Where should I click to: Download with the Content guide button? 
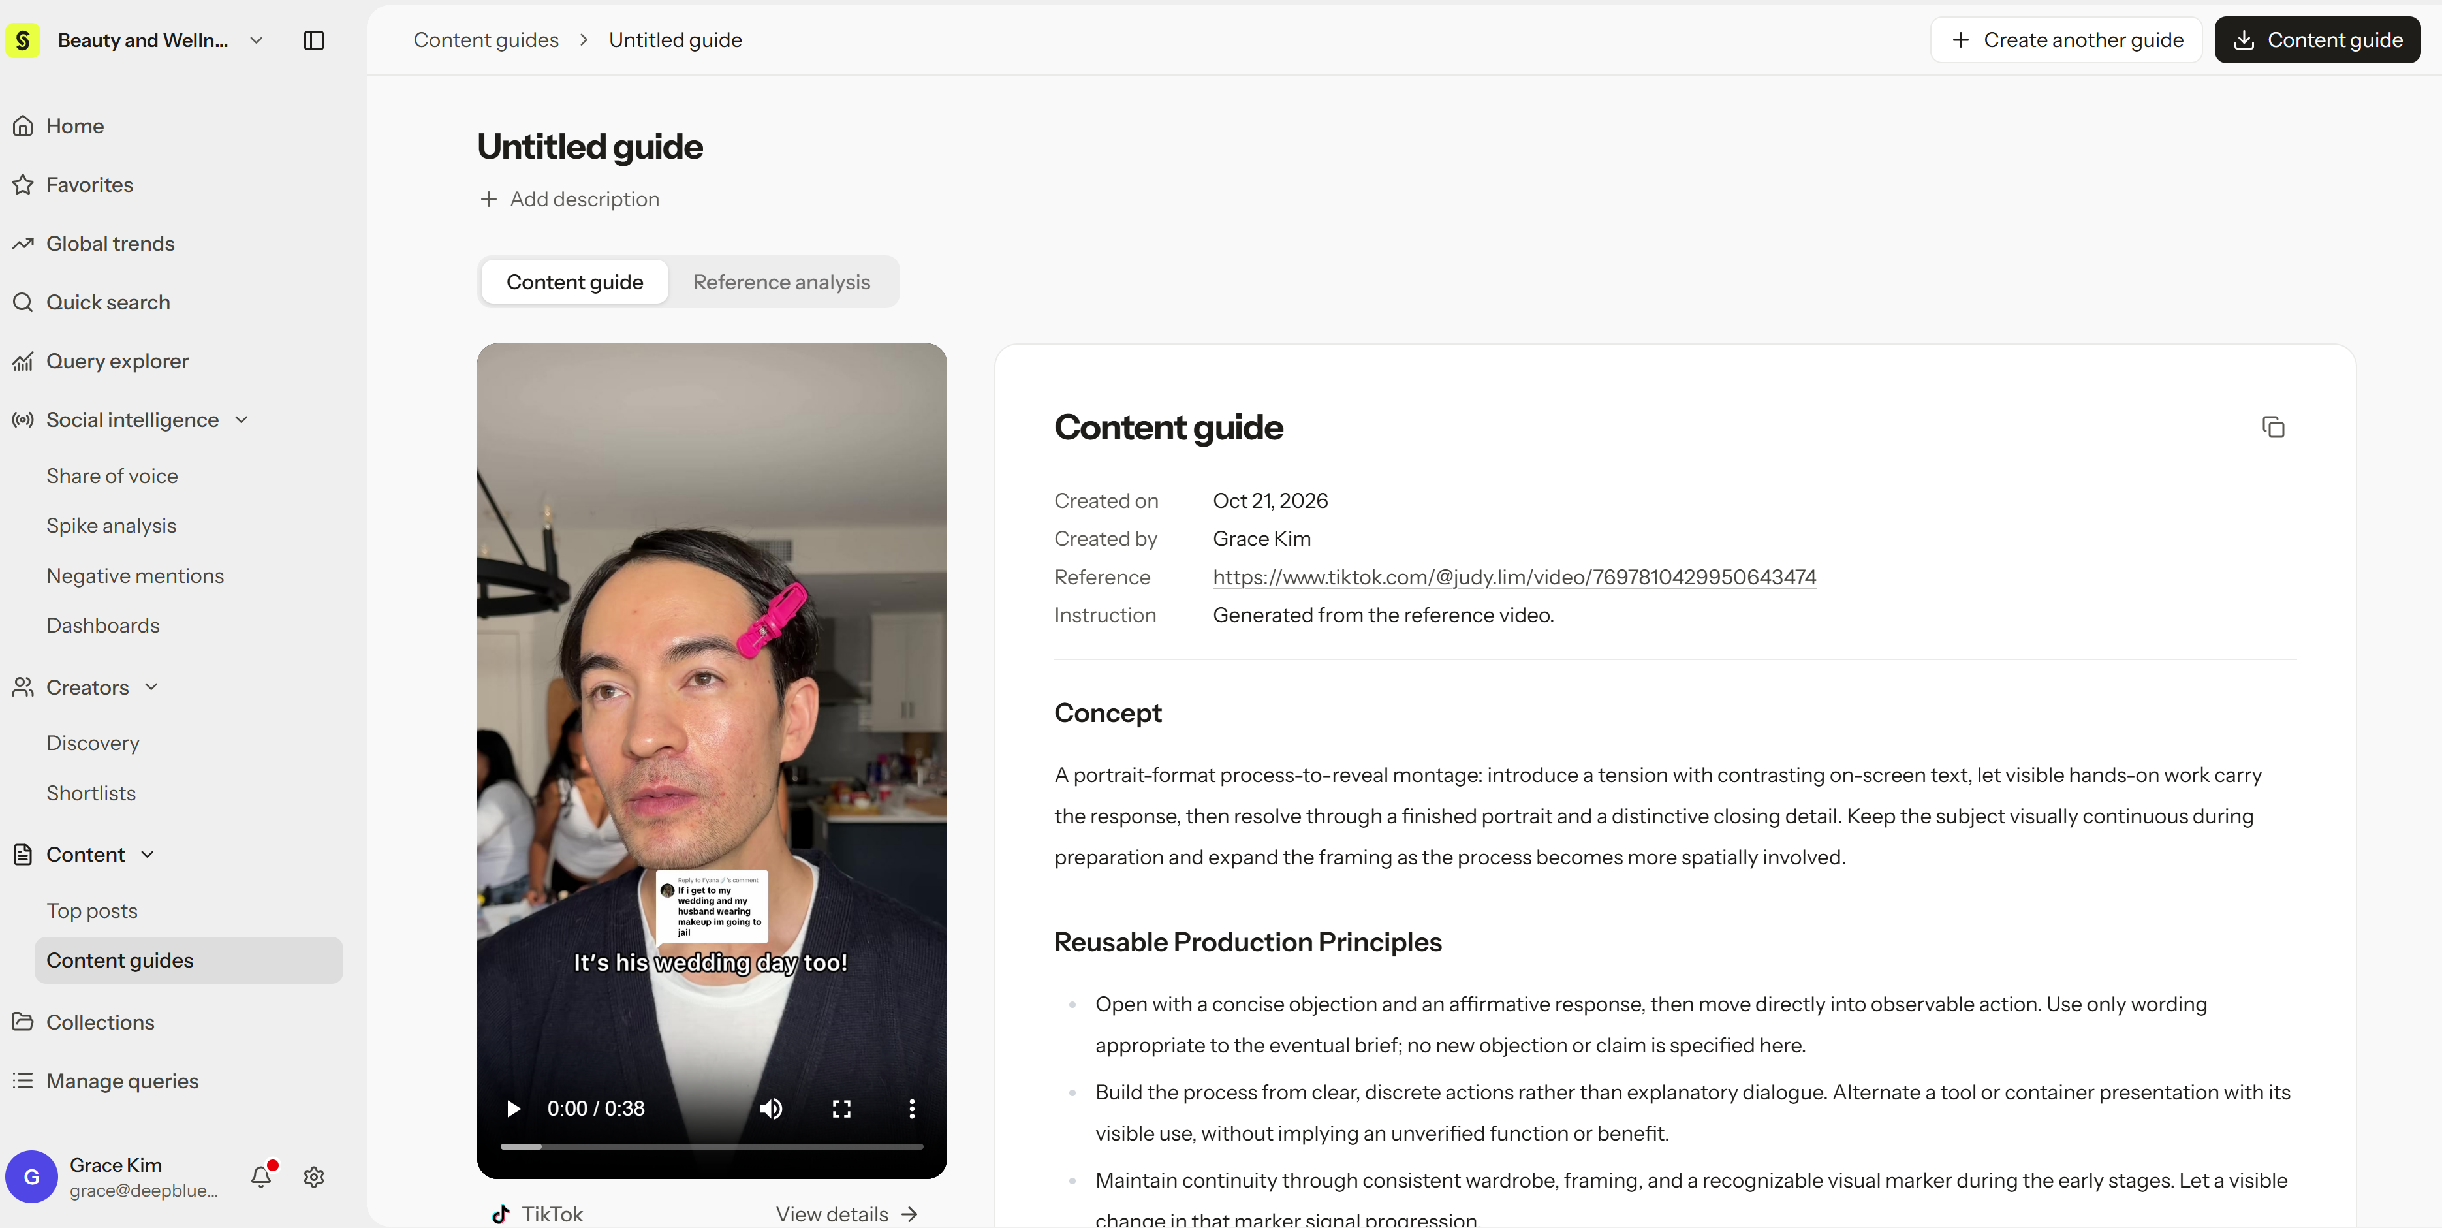coord(2317,40)
